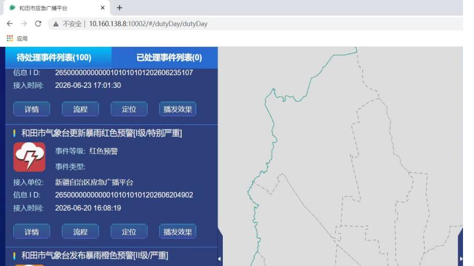This screenshot has width=474, height=266.
Task: Select title 和田市气象台更新暴雨红色预警
Action: click(102, 133)
